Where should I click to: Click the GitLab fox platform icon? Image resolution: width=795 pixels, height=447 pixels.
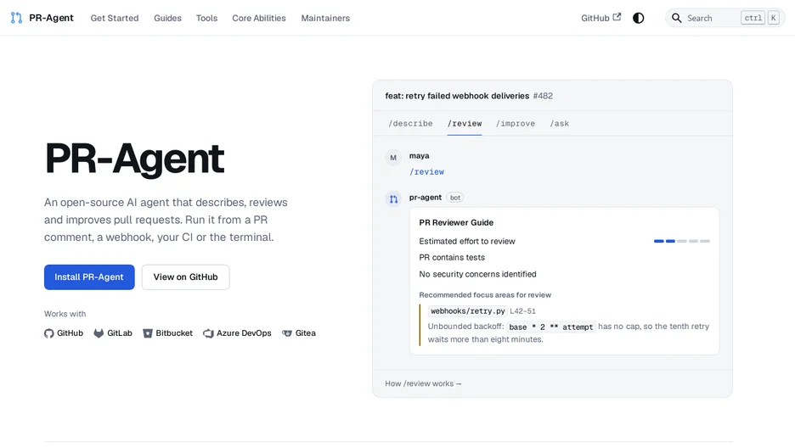point(99,333)
